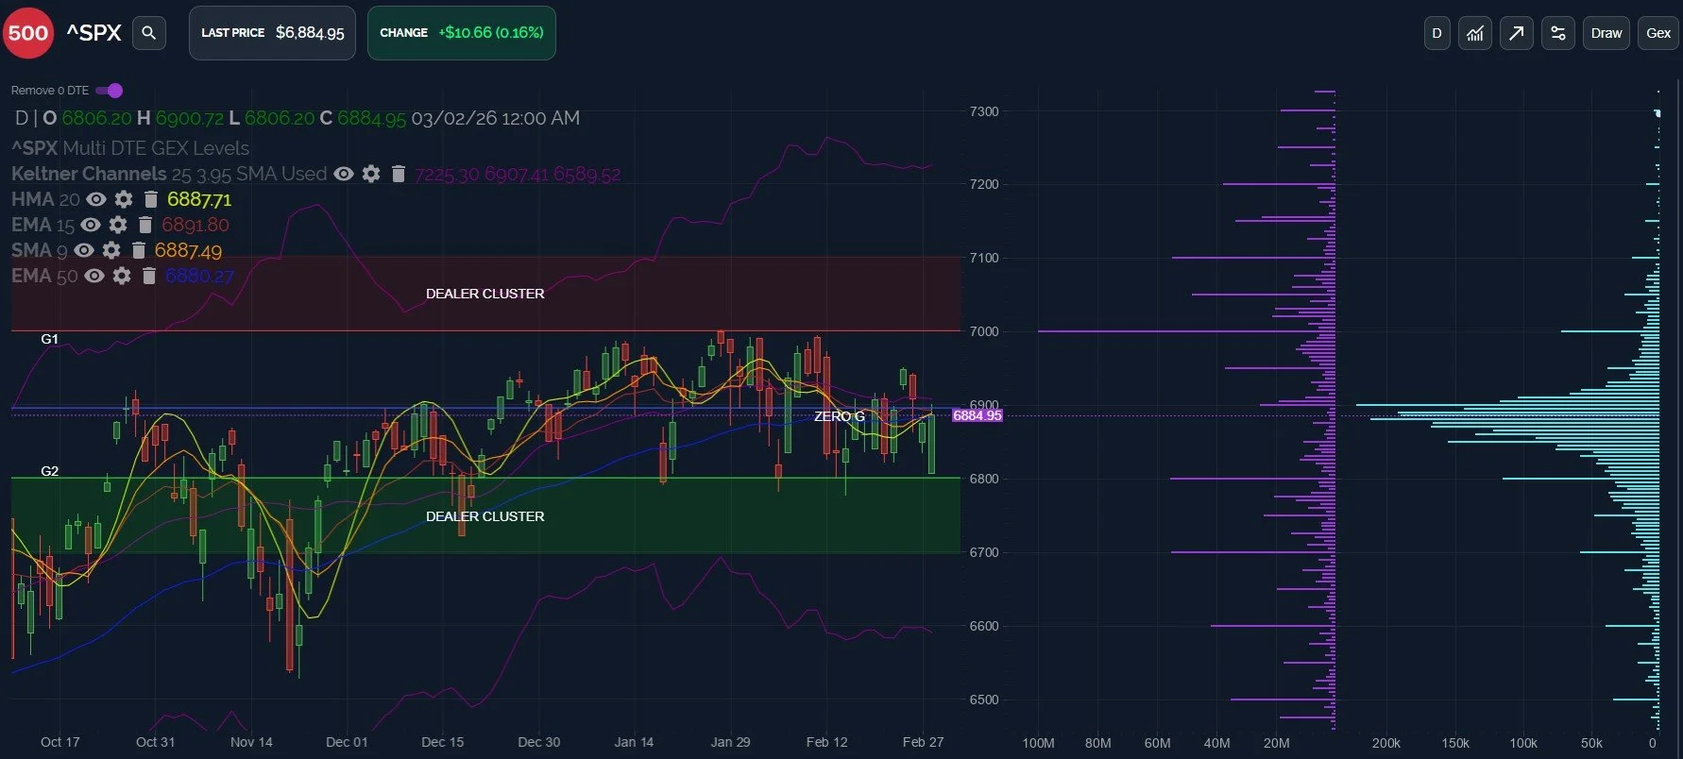Screen dimensions: 1683x759
Task: Click the EMA 50 value 6880.27
Action: pos(199,276)
